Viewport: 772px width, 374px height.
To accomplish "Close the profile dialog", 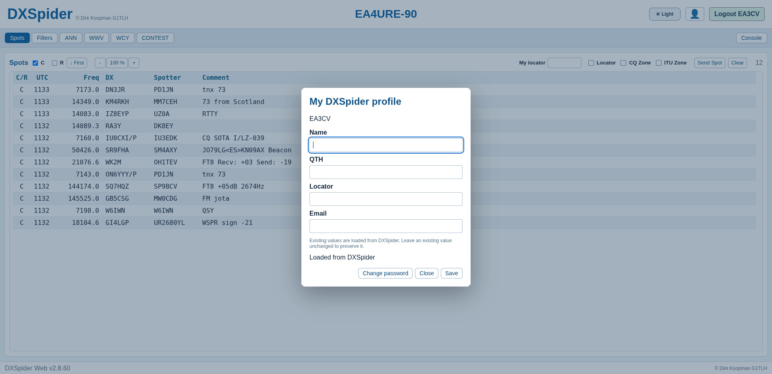I will pyautogui.click(x=427, y=273).
